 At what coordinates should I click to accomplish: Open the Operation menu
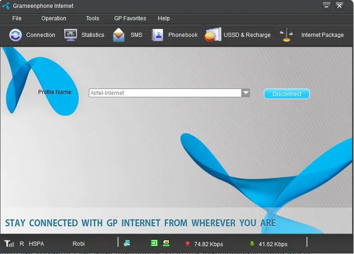click(x=54, y=18)
